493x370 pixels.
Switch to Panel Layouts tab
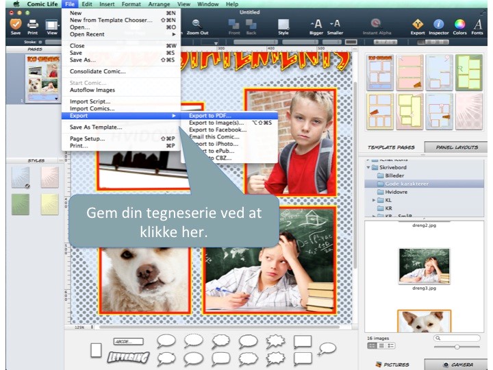pyautogui.click(x=457, y=147)
